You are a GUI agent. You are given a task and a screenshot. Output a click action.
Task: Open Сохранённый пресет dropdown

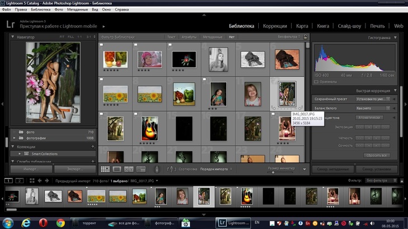[x=373, y=99]
